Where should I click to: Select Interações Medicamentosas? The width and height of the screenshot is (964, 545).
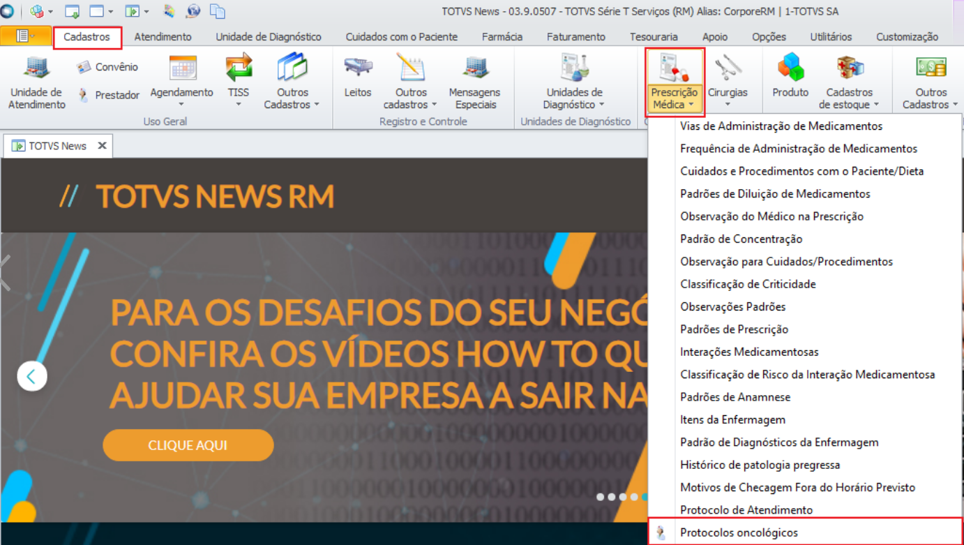point(806,352)
